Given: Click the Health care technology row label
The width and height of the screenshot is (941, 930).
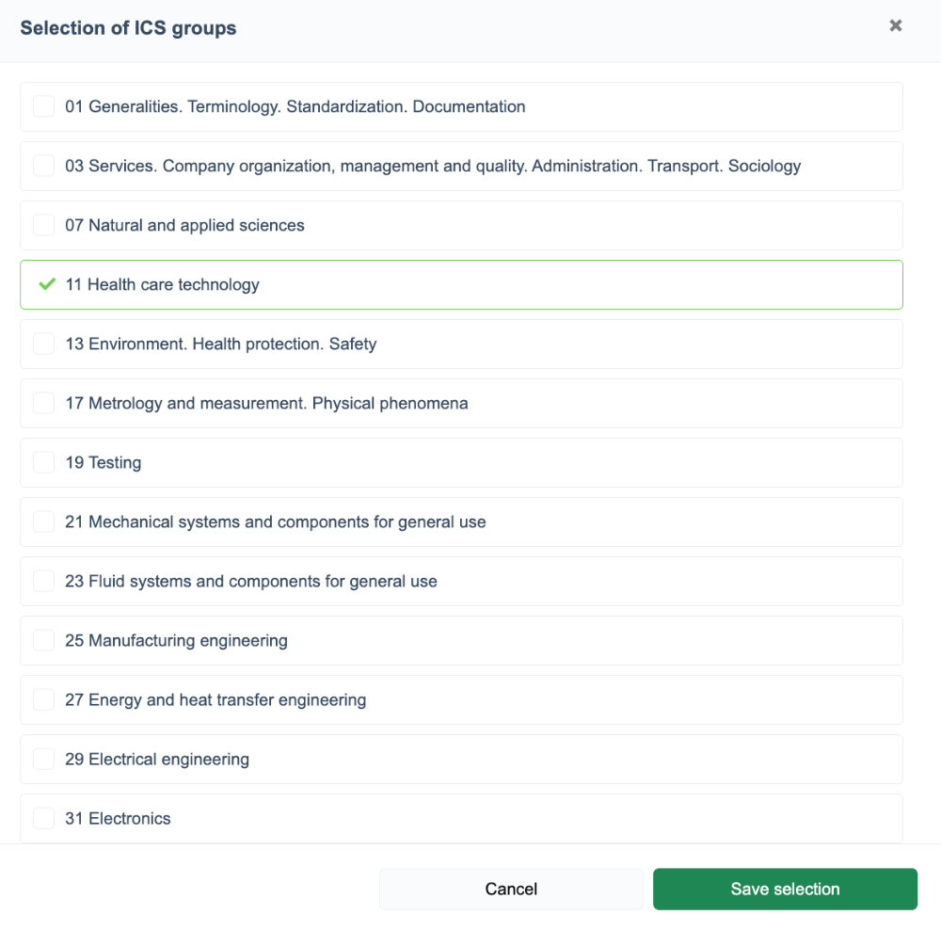Looking at the screenshot, I should coord(162,284).
